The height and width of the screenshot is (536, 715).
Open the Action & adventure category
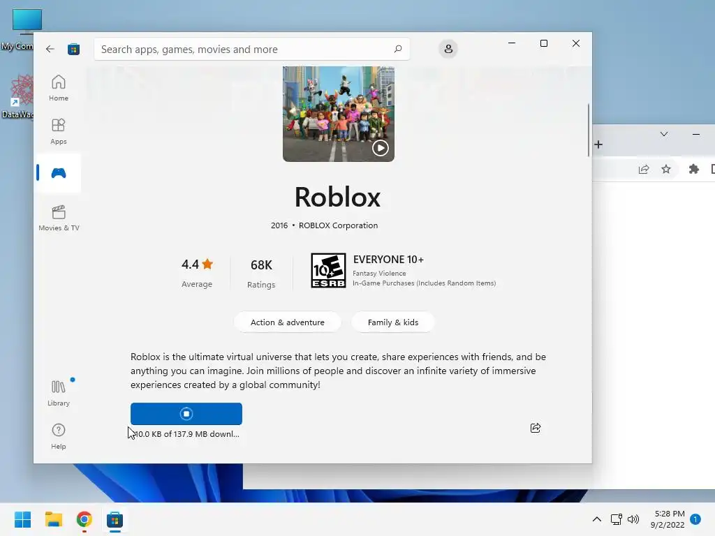coord(287,322)
